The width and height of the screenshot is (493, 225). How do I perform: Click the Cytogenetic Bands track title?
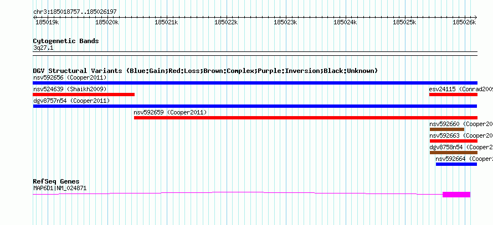click(66, 41)
